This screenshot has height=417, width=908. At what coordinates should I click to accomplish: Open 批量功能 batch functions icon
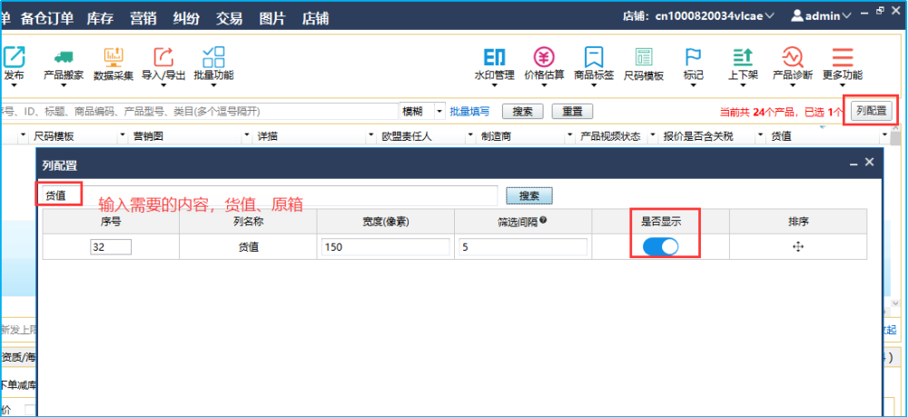point(213,56)
